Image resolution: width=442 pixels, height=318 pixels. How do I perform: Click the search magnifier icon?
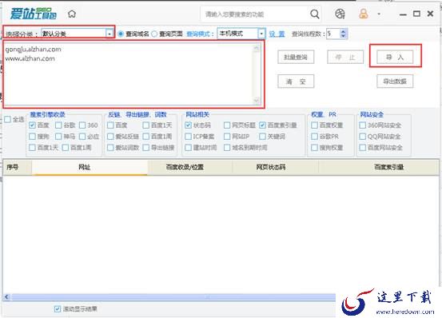tap(315, 14)
